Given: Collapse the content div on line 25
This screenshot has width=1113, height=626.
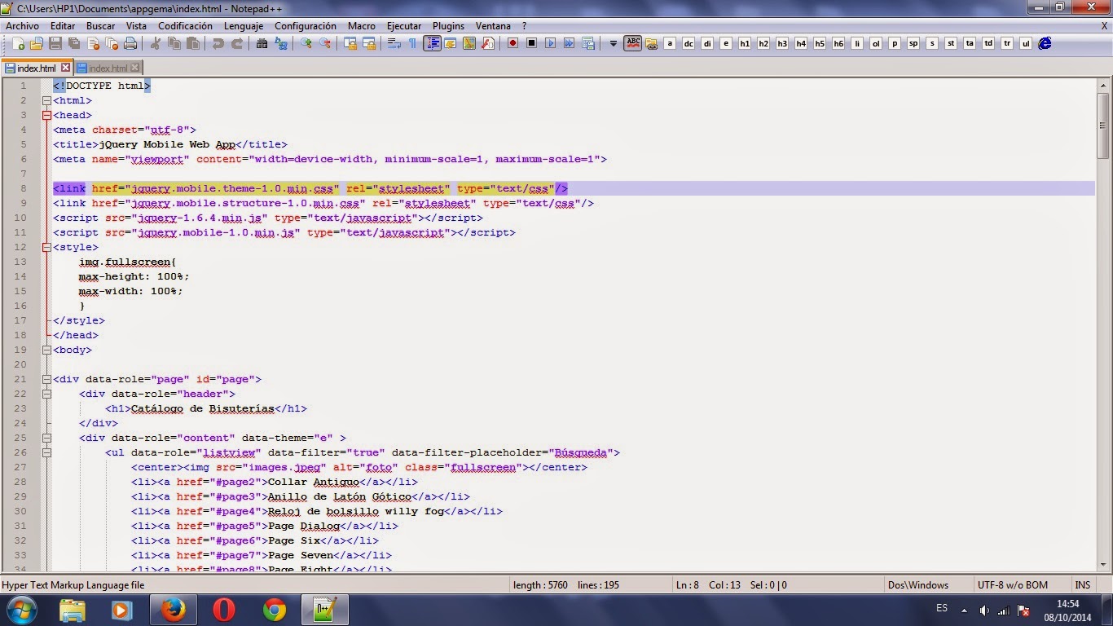Looking at the screenshot, I should pyautogui.click(x=46, y=439).
